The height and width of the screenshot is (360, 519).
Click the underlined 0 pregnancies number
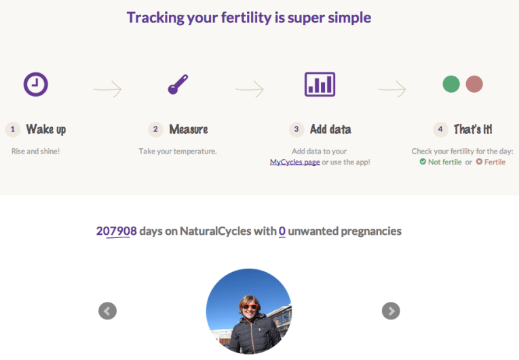coord(282,231)
